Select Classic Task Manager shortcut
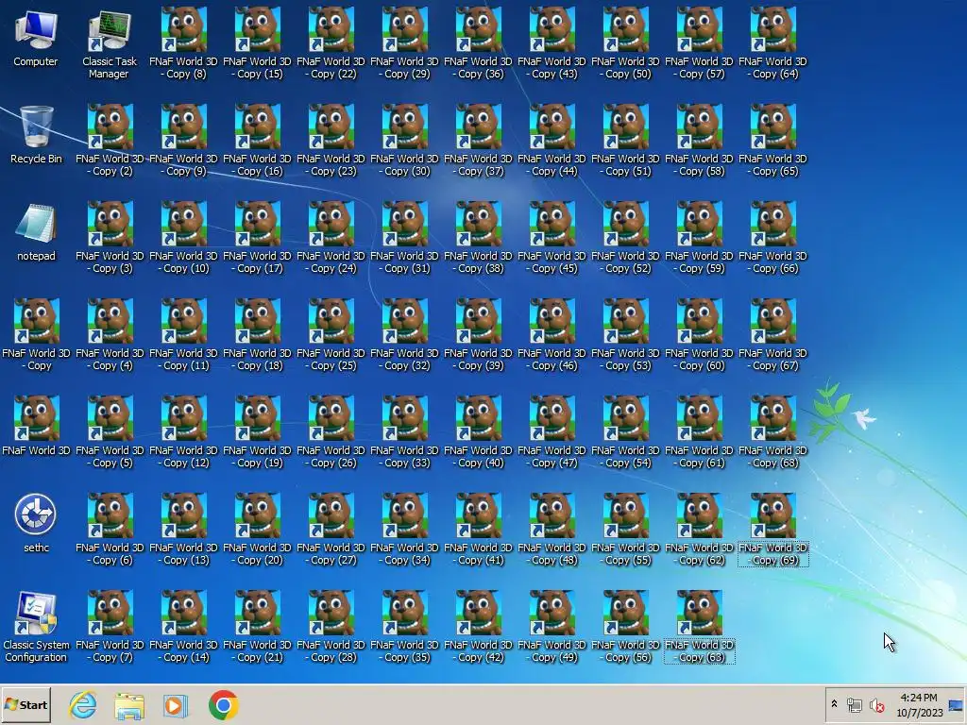 tap(110, 44)
